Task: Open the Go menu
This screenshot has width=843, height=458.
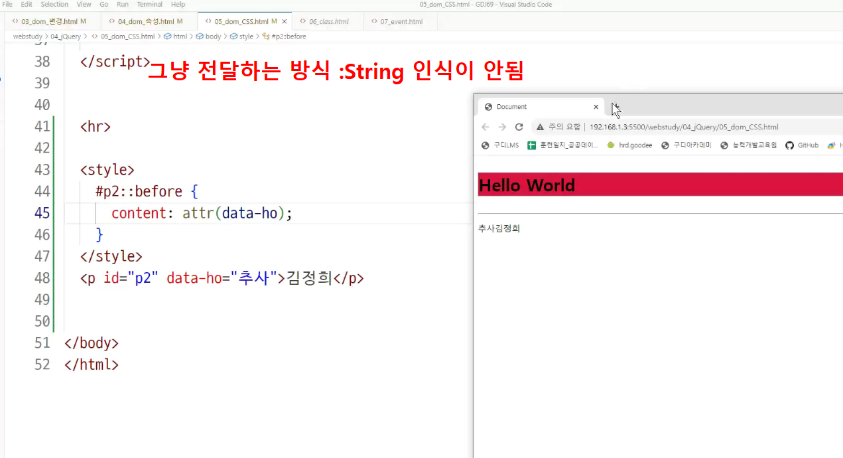Action: click(104, 4)
